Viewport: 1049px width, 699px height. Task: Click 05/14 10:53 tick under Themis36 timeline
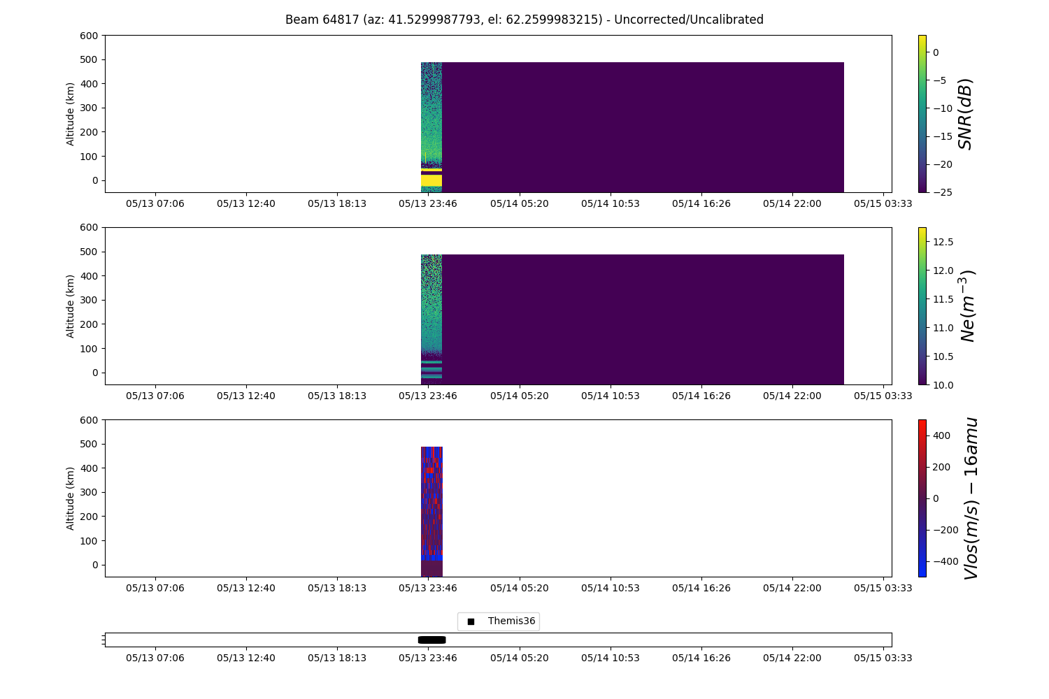pos(611,658)
